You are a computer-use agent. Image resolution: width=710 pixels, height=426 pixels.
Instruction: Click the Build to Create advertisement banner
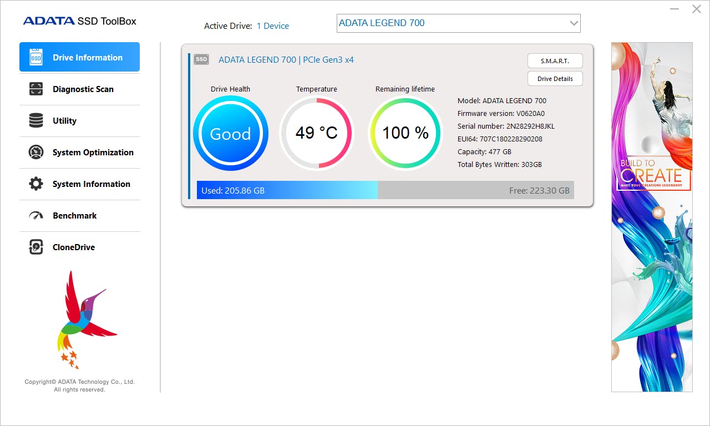(x=652, y=217)
